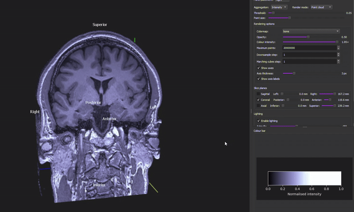Turn off the Enable lighting checkbox
The image size is (354, 212).
[258, 121]
